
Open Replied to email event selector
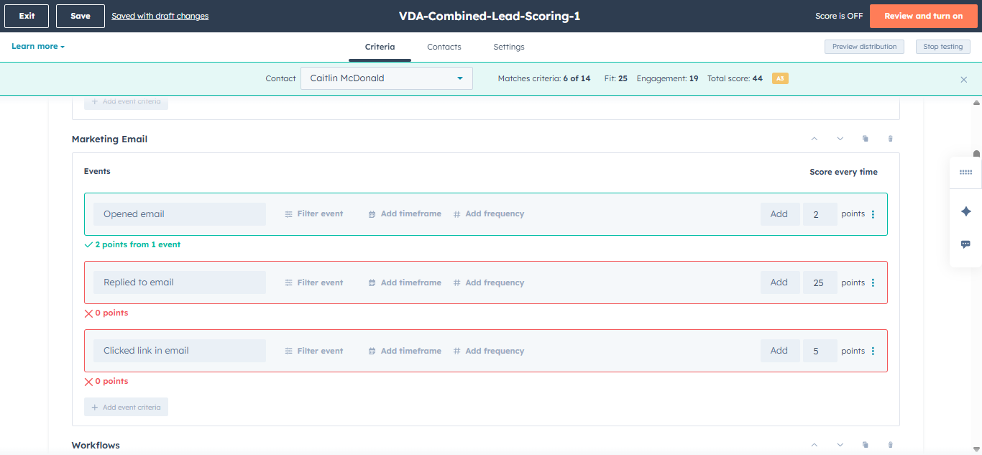pyautogui.click(x=179, y=282)
